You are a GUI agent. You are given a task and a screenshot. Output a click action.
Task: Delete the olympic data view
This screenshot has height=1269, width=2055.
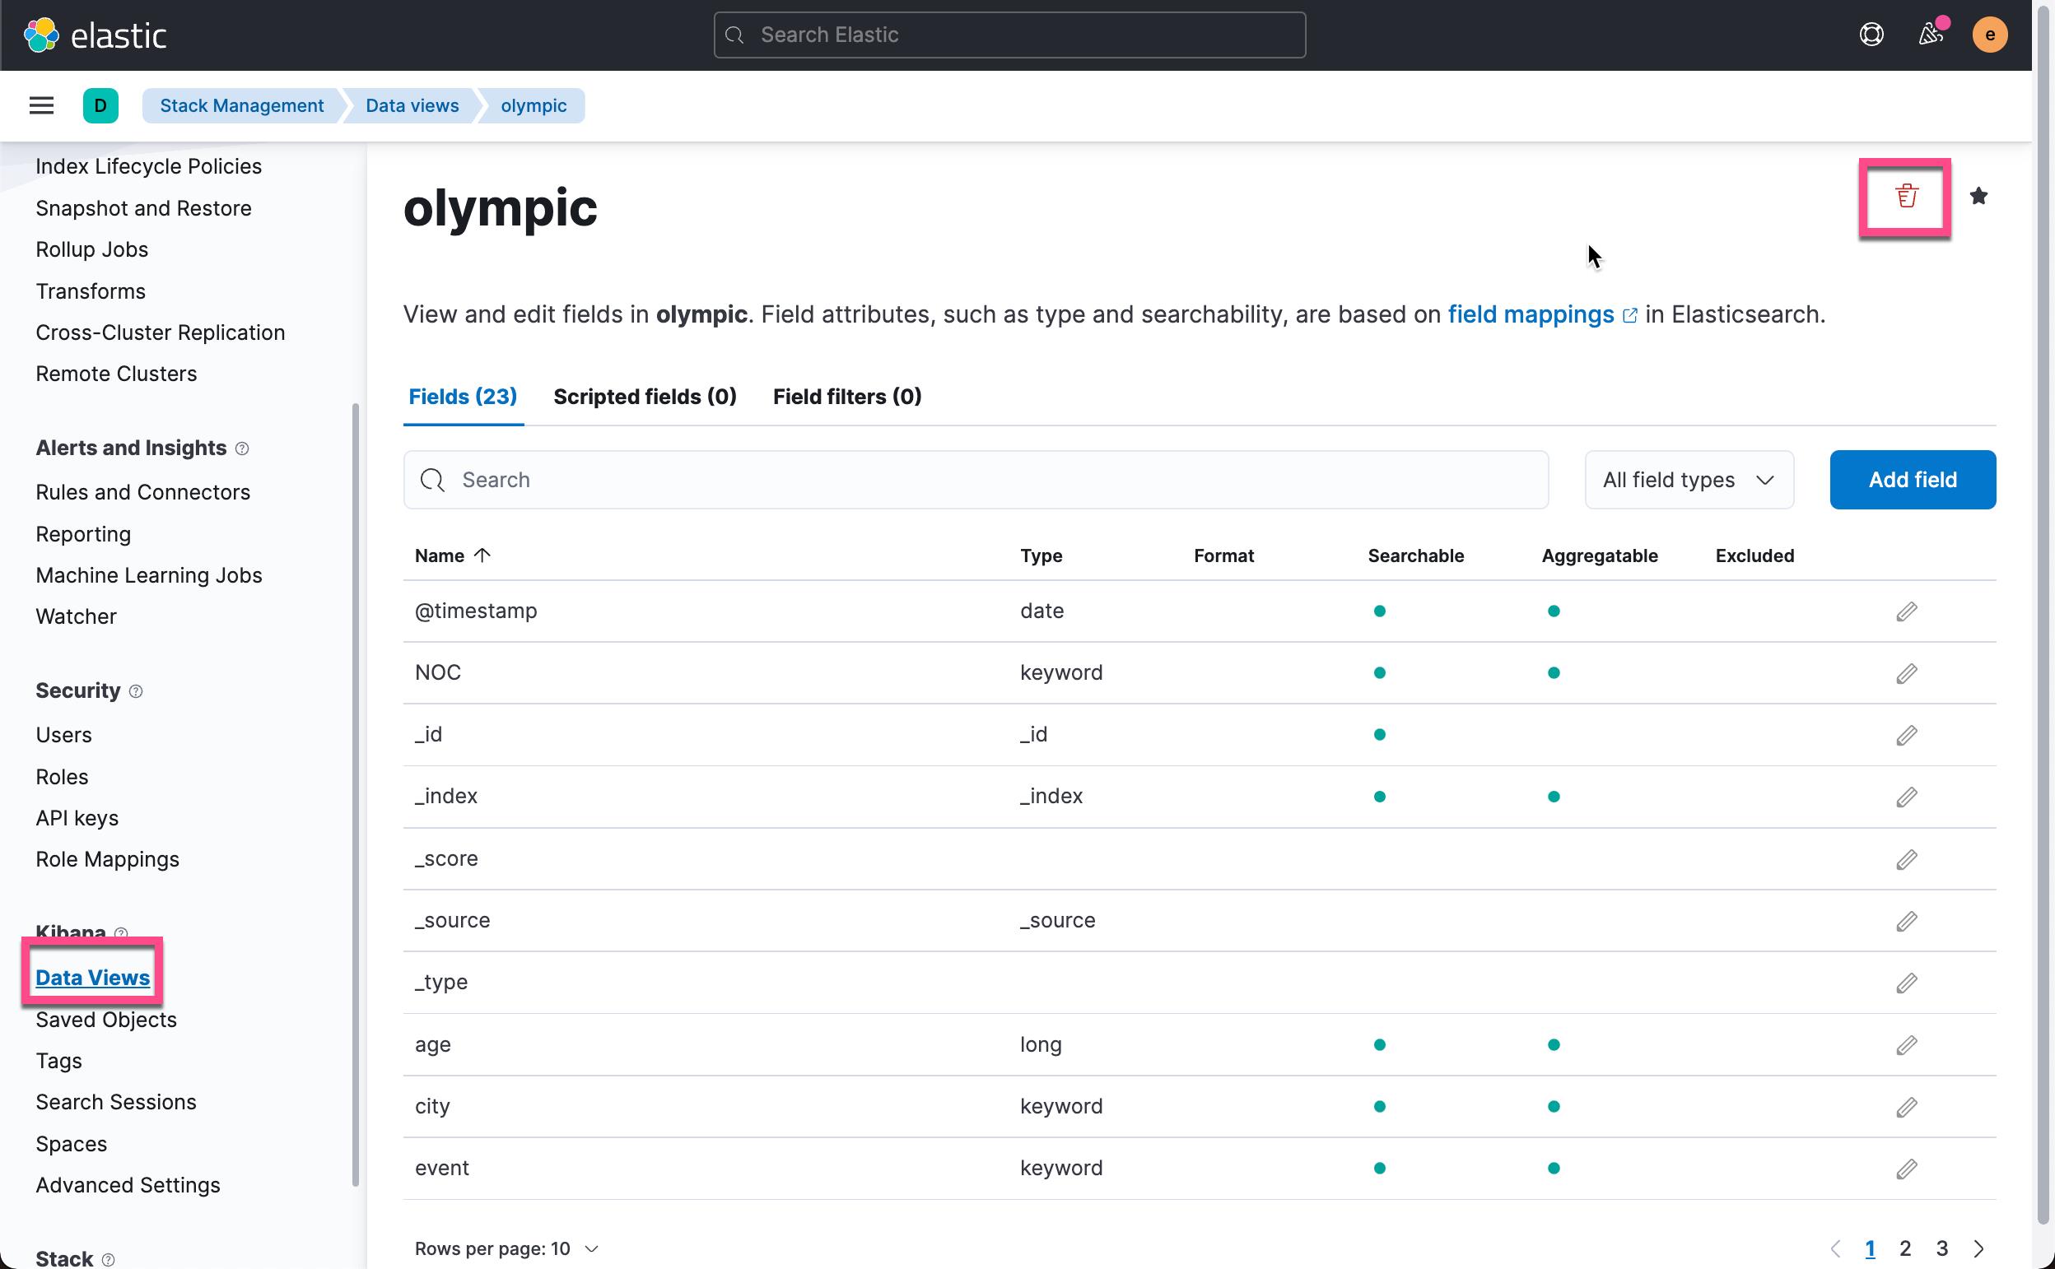point(1906,197)
